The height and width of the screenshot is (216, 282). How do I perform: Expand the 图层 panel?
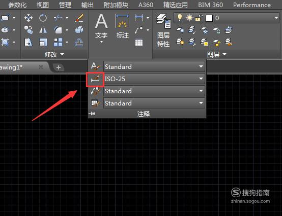coord(217,54)
